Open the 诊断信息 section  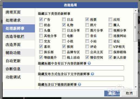click(19, 69)
